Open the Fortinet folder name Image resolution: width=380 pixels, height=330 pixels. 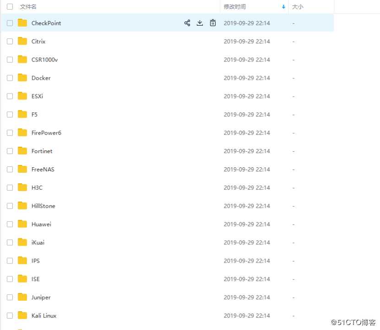pyautogui.click(x=42, y=151)
